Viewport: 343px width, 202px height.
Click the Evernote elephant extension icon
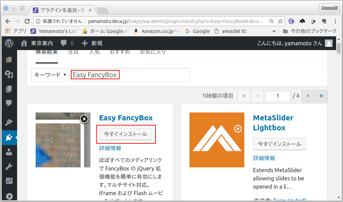pyautogui.click(x=324, y=21)
